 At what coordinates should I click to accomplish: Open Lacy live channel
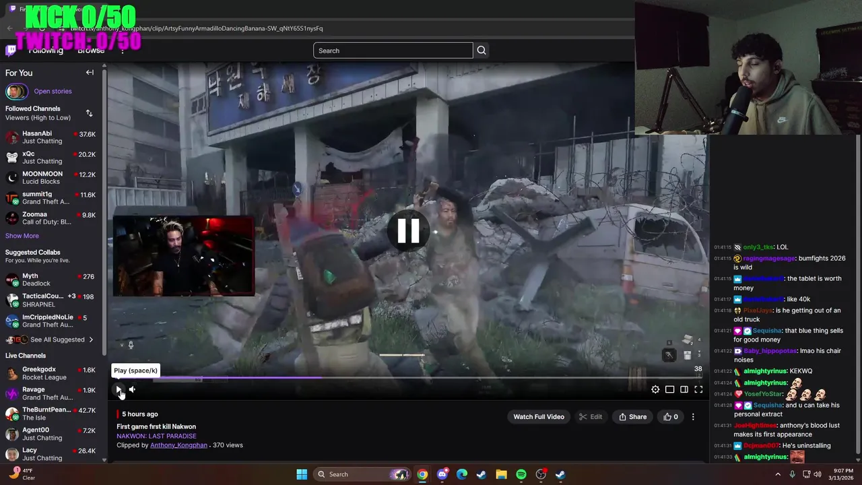(x=51, y=454)
